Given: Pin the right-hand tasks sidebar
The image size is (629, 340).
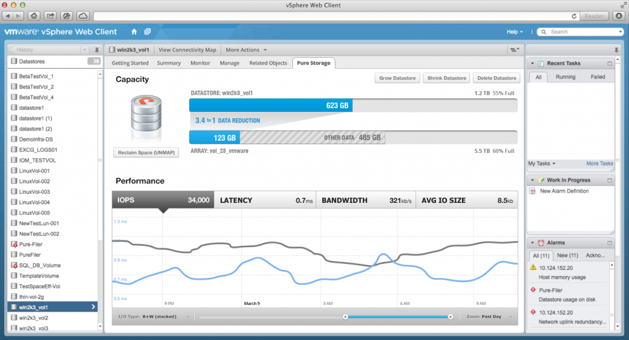Looking at the screenshot, I should [x=616, y=50].
